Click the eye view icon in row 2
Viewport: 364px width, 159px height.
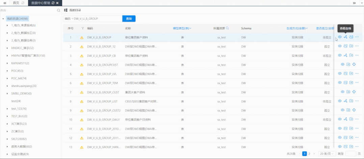pyautogui.click(x=340, y=46)
